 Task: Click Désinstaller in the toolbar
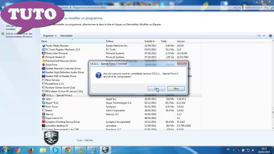click(x=66, y=36)
